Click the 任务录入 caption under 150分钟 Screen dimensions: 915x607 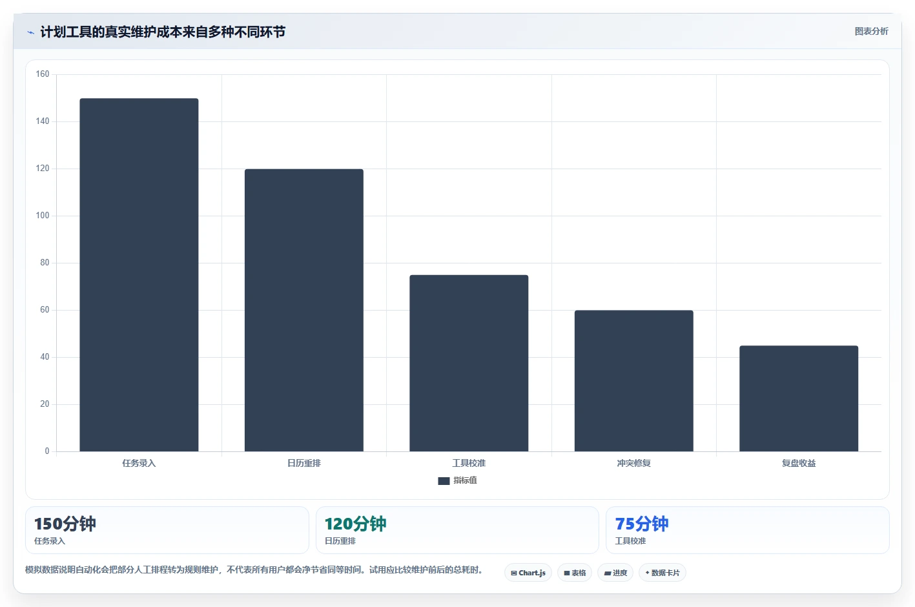[x=50, y=541]
